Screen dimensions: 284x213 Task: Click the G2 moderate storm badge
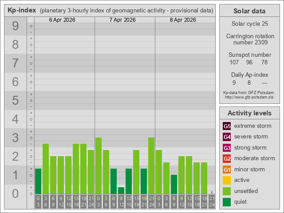227,158
